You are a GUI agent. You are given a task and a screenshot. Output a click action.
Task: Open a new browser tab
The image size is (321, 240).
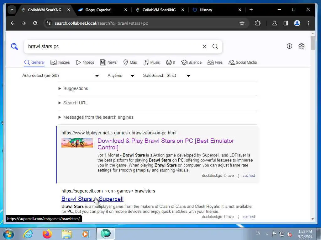[x=251, y=10]
